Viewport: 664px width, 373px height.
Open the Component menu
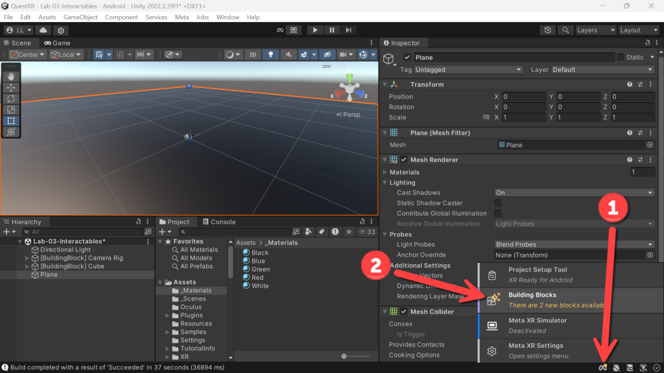(121, 17)
